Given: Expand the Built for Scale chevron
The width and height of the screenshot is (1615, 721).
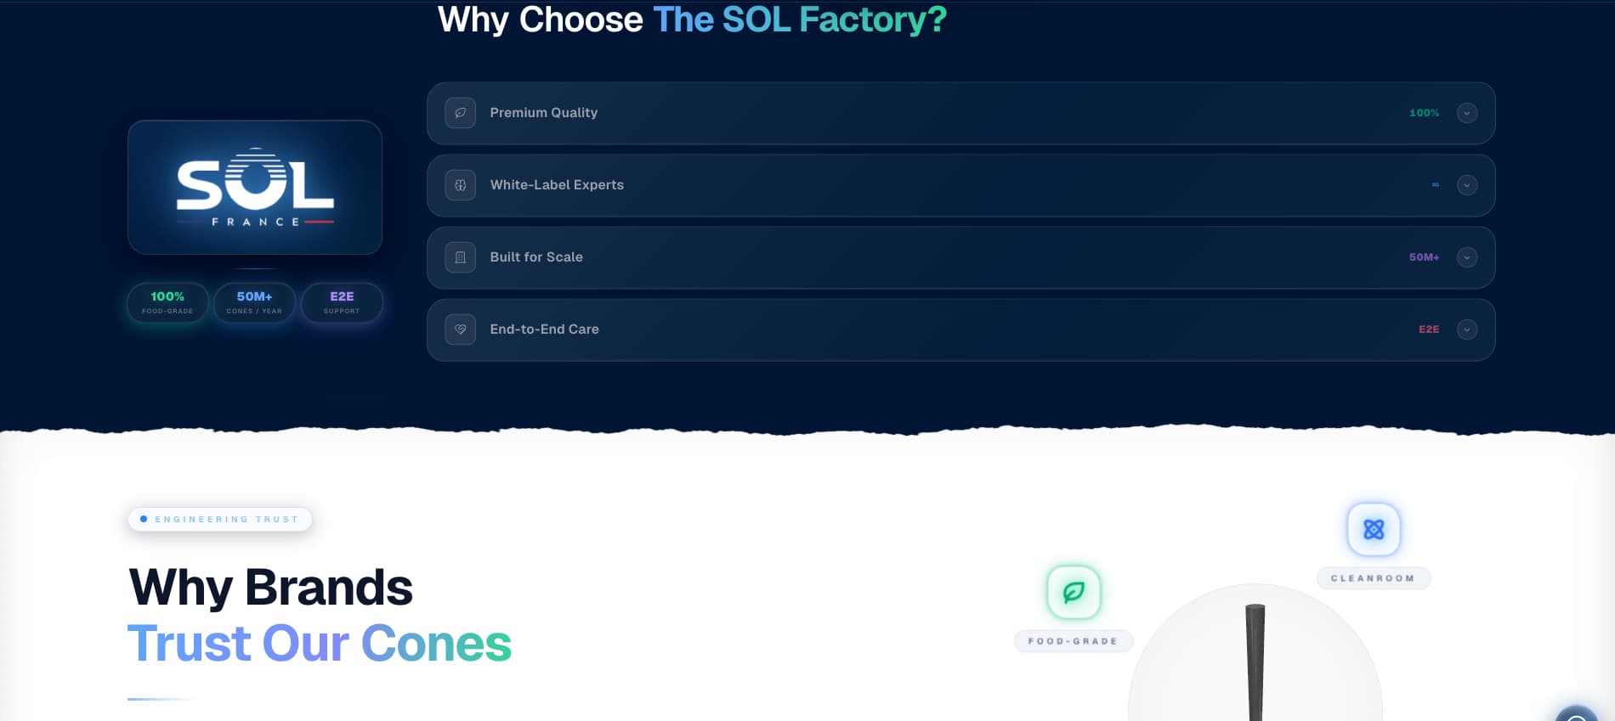Looking at the screenshot, I should point(1467,257).
